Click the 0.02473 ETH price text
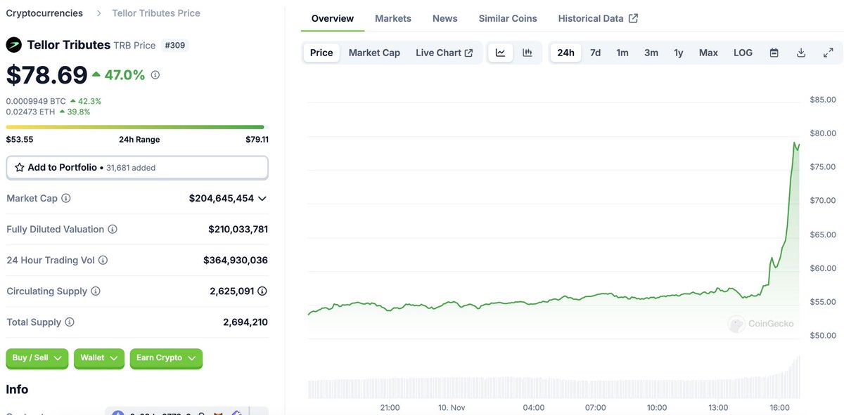 (x=31, y=112)
